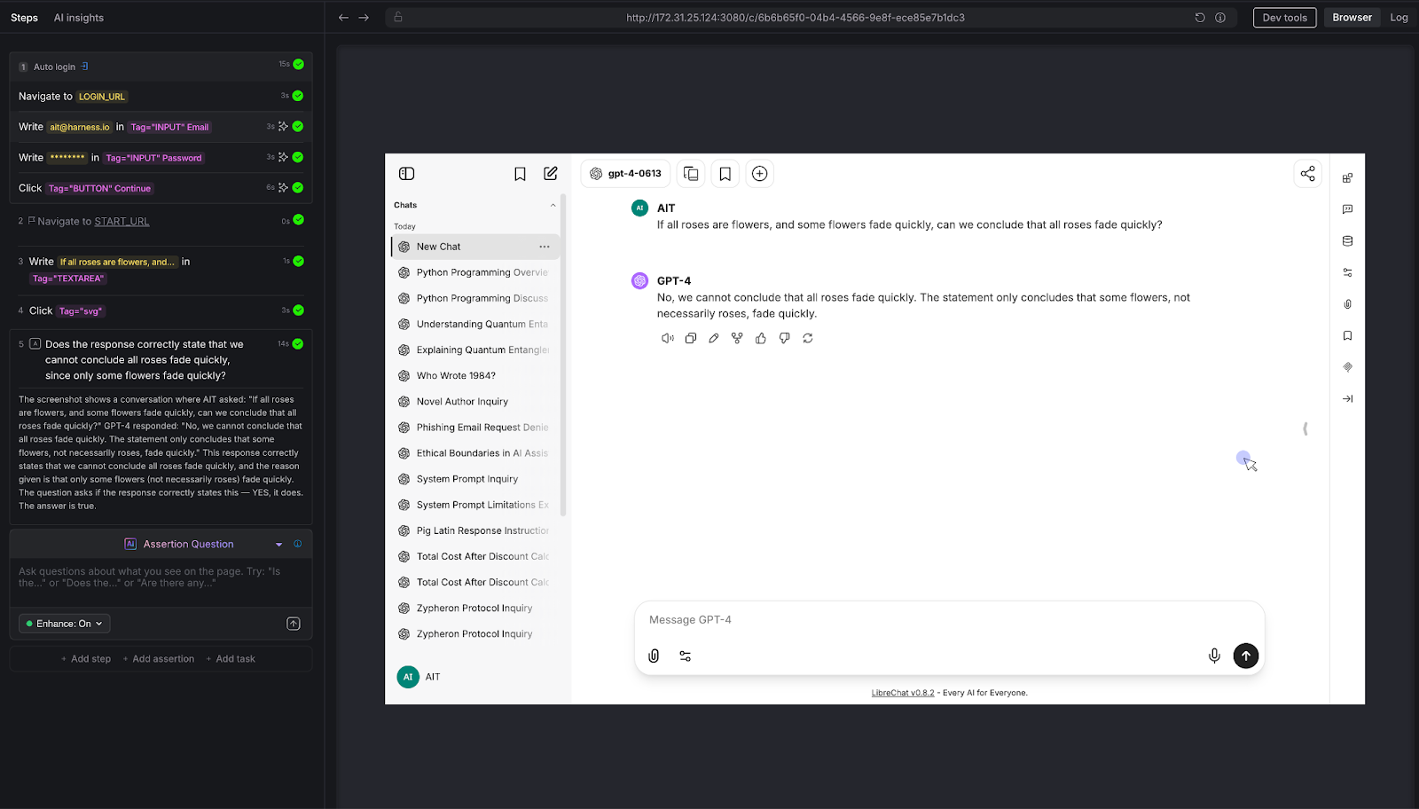
Task: Focus the Message GPT-4 input field
Action: (949, 620)
